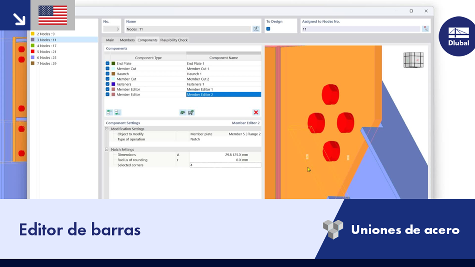Click the move component down icon
Viewport: 475px width, 267px height.
coord(117,113)
